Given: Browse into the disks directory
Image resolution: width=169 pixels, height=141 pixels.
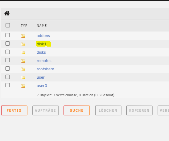Looking at the screenshot, I should (x=41, y=52).
